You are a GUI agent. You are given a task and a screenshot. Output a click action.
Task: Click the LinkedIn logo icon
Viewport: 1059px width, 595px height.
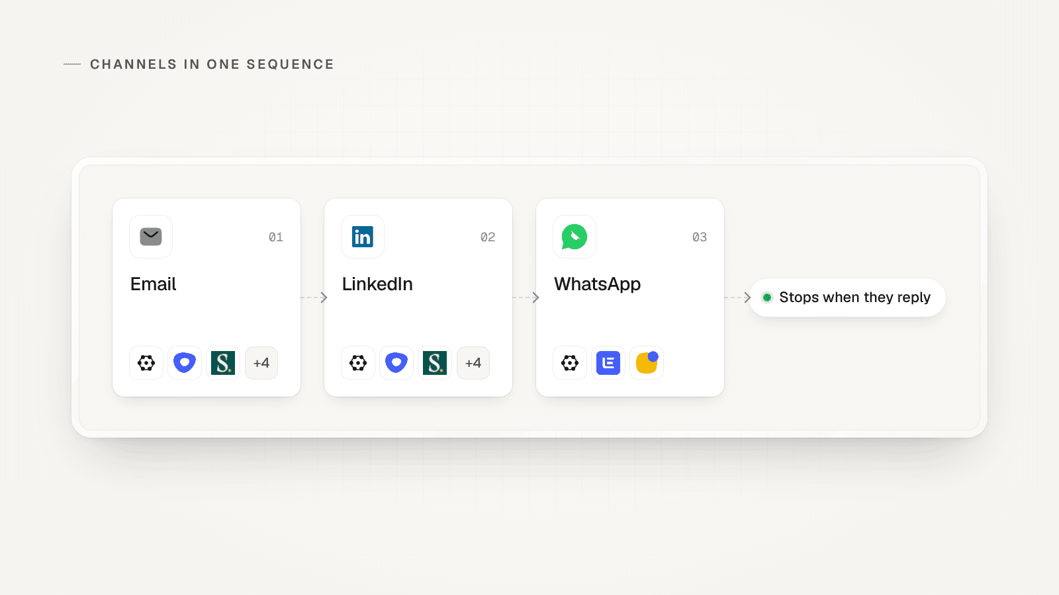(363, 237)
